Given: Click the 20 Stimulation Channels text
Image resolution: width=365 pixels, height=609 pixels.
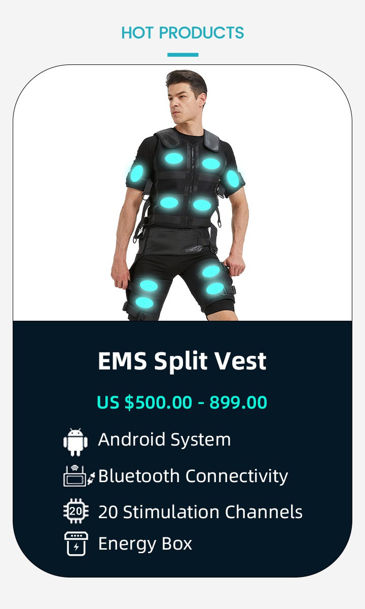Looking at the screenshot, I should click(x=200, y=512).
